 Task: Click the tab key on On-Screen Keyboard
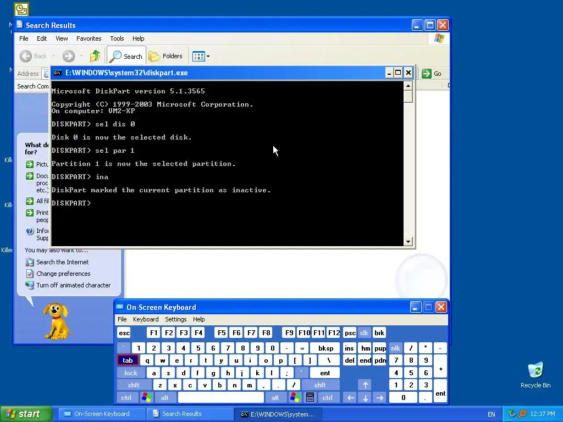pos(128,360)
